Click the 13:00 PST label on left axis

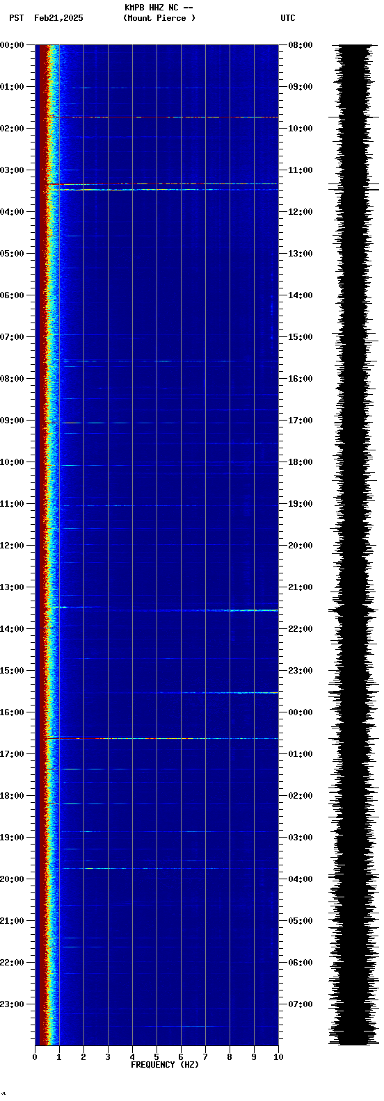click(x=12, y=587)
